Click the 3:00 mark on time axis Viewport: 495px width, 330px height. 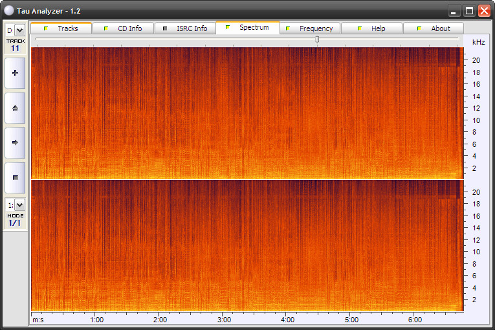pos(224,319)
